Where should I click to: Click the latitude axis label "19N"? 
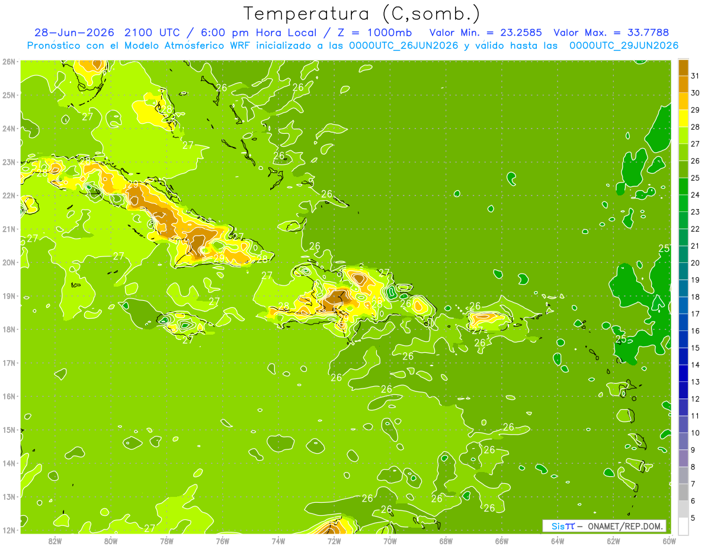(9, 296)
